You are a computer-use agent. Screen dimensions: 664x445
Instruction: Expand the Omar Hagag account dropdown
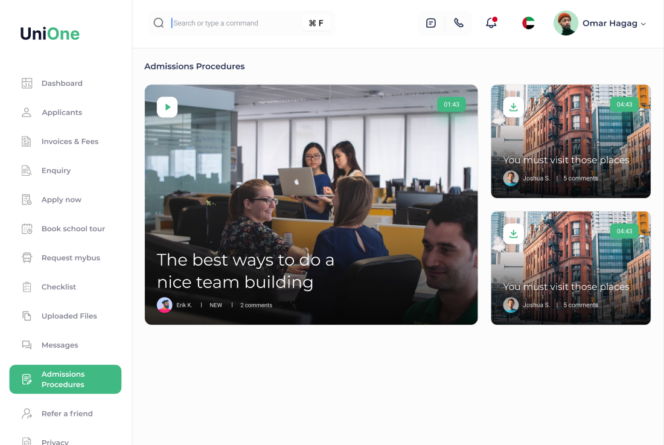643,24
